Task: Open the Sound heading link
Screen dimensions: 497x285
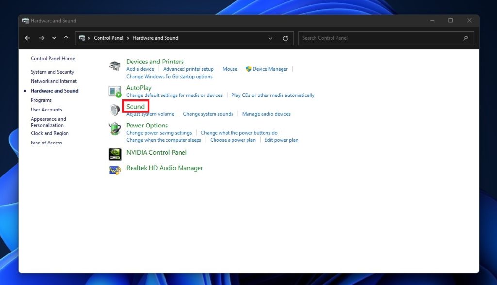Action: [135, 107]
